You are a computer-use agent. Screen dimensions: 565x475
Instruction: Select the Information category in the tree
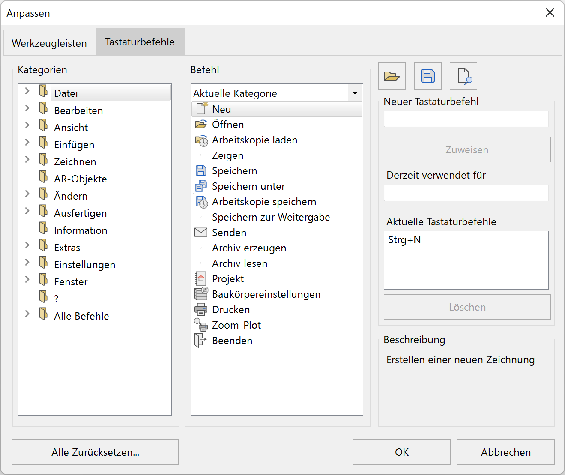[x=80, y=230]
